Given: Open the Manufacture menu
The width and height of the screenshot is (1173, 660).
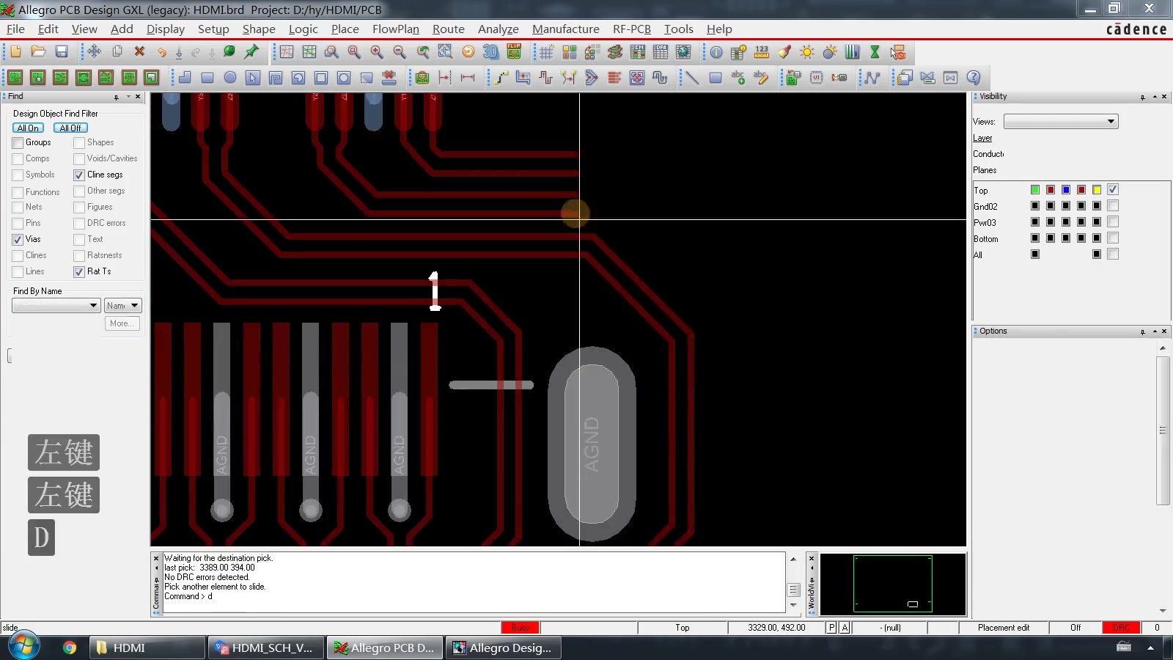Looking at the screenshot, I should [565, 29].
